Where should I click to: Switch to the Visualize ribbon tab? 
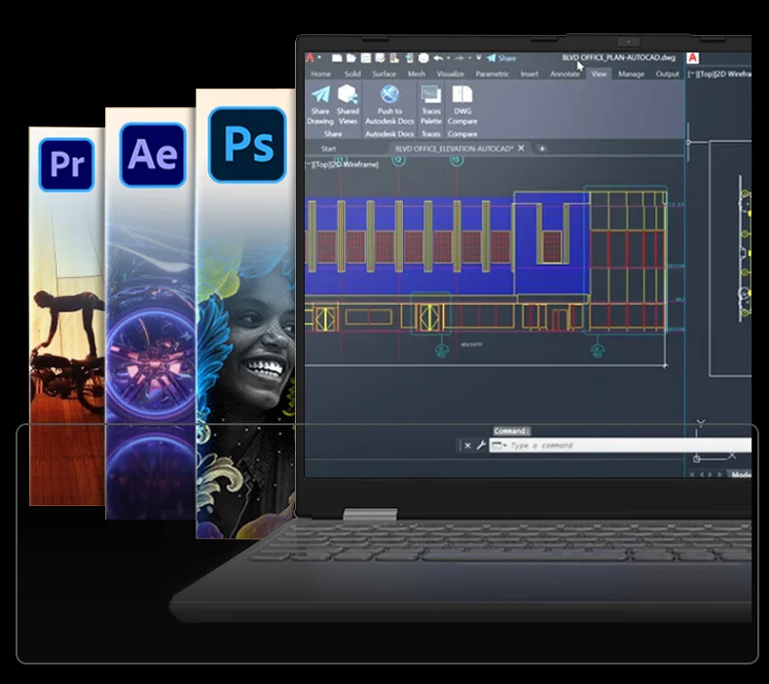click(x=451, y=74)
